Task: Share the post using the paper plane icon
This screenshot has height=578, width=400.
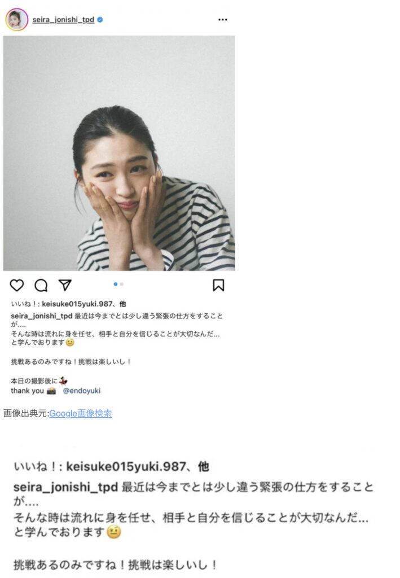Action: point(65,285)
